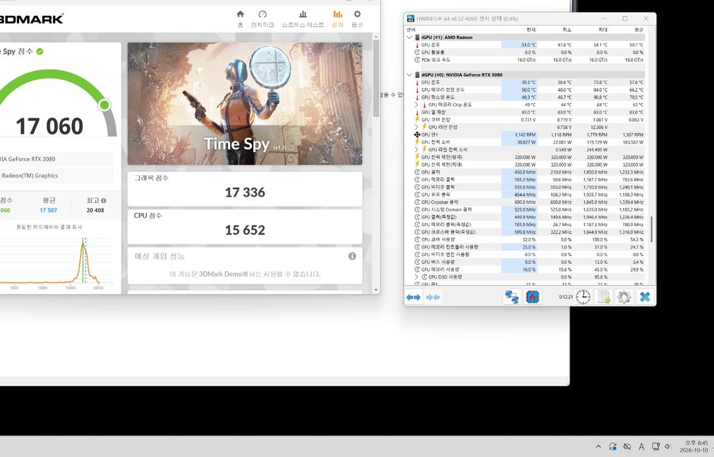Select the GPU 메모리 사용량 row
This screenshot has height=457, width=714.
(x=528, y=270)
